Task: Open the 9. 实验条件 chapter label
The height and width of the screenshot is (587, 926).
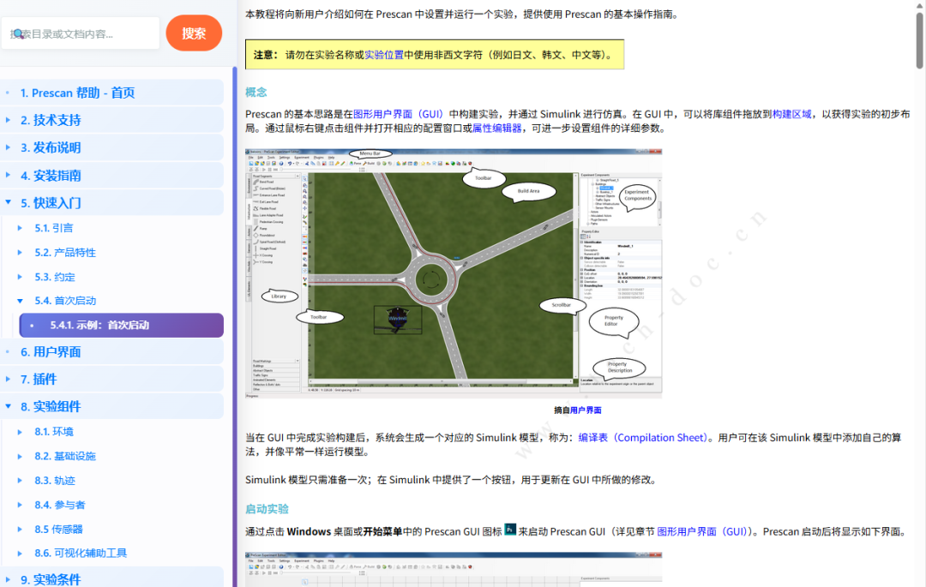Action: 51,579
